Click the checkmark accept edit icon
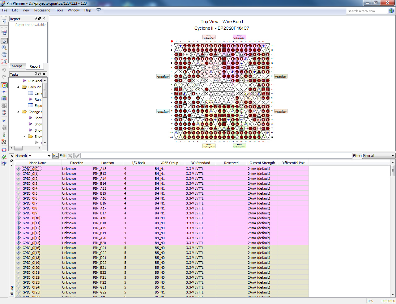Image resolution: width=396 pixels, height=304 pixels. pos(77,156)
